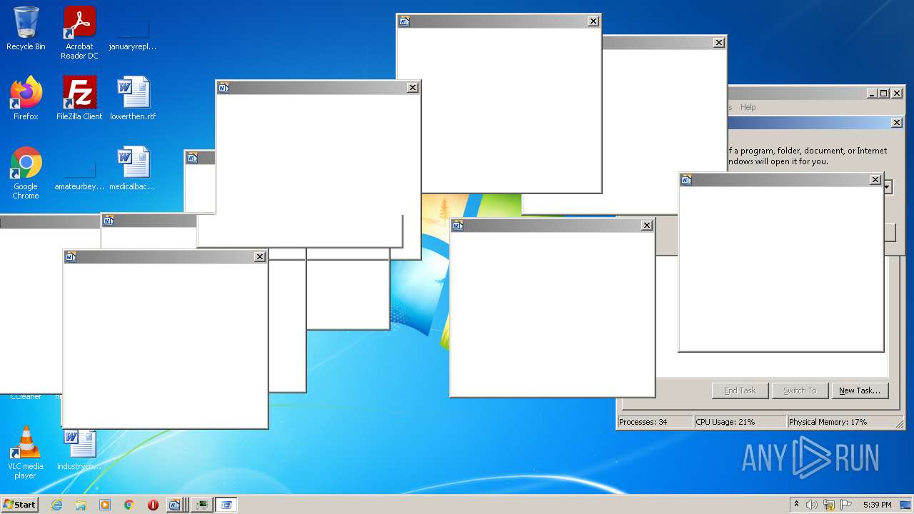Open the network status tray icon
This screenshot has height=514, width=914.
pyautogui.click(x=829, y=505)
